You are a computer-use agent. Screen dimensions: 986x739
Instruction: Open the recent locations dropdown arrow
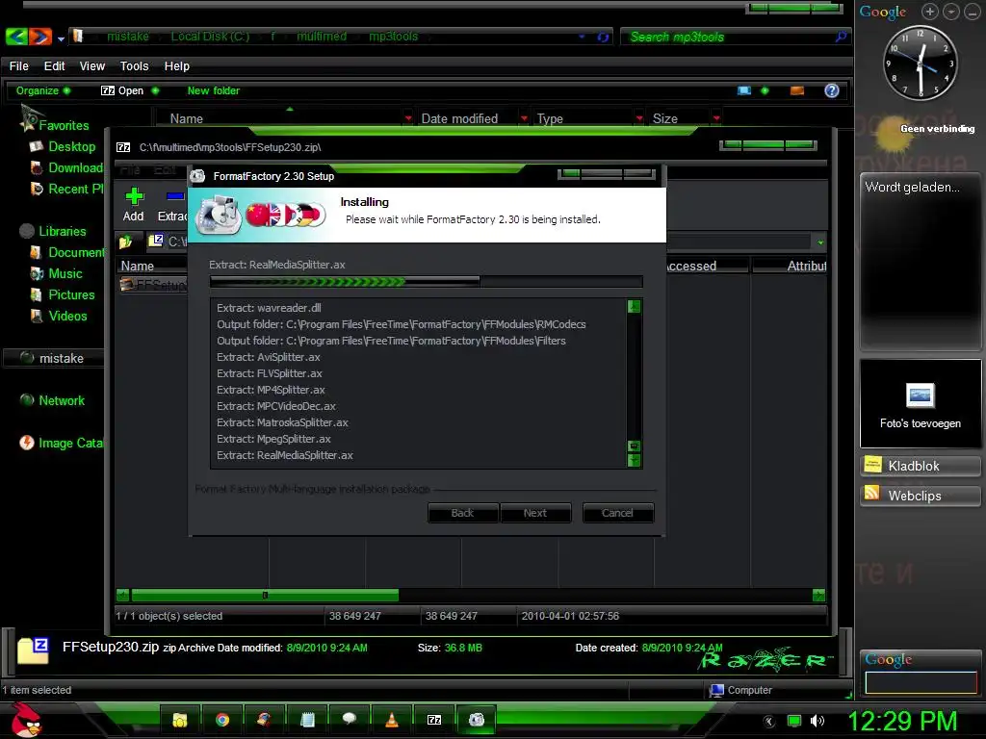pos(61,38)
